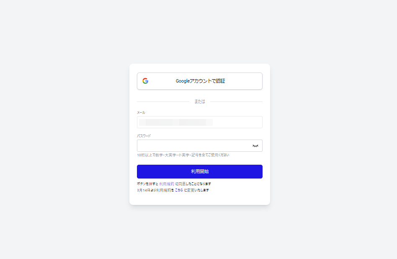The image size is (397, 259).
Task: Start using service via 利用開始
Action: [x=200, y=171]
